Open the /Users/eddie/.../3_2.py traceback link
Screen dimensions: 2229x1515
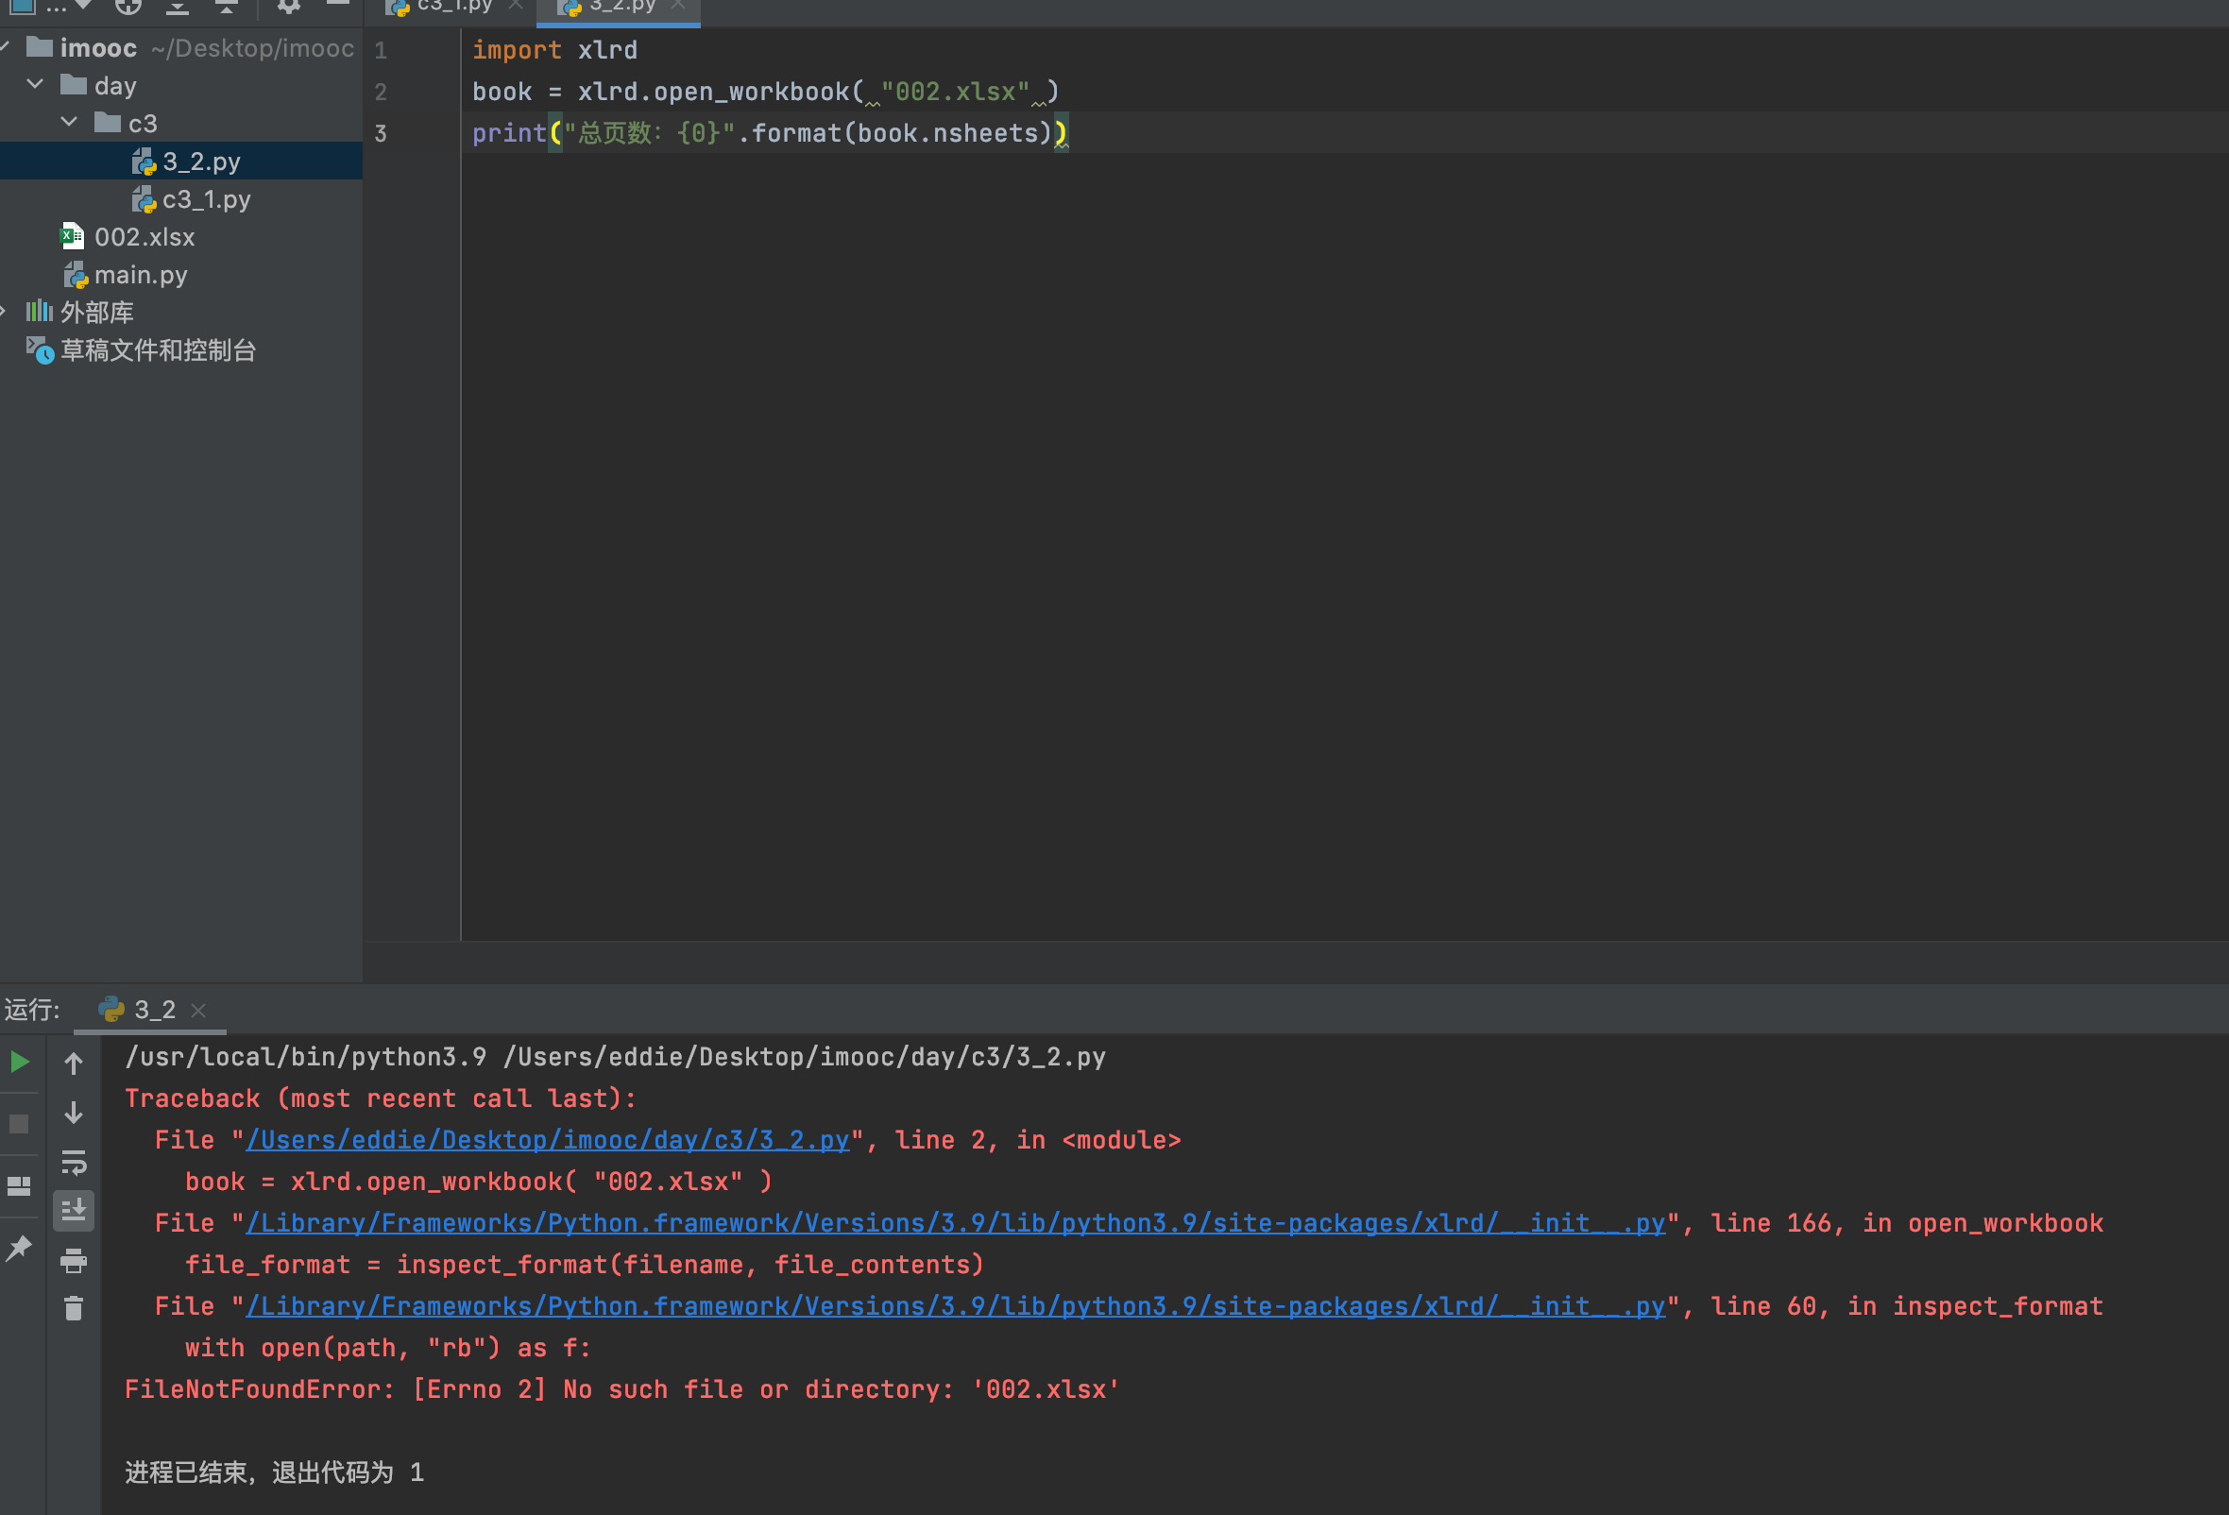(548, 1140)
